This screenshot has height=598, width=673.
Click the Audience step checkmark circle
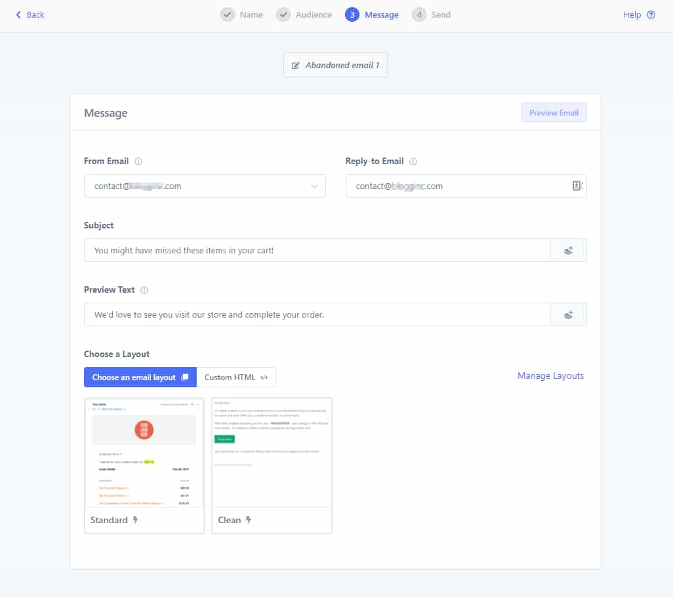[283, 14]
